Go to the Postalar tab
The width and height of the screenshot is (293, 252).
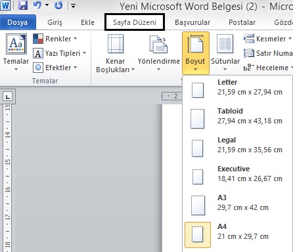[242, 22]
